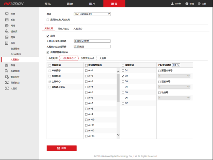
Task: Open the dropdown under 巡航序号
Action: 174,87
